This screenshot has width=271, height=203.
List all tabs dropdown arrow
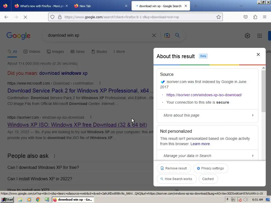pyautogui.click(x=241, y=6)
